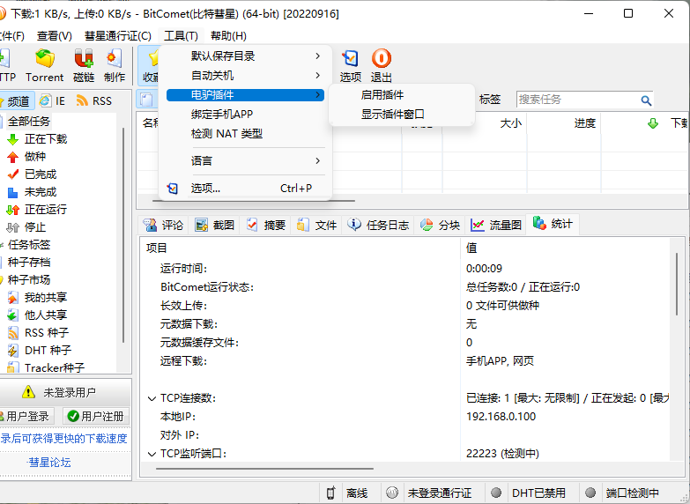Open RSS 种子 in the sidebar

[x=38, y=333]
